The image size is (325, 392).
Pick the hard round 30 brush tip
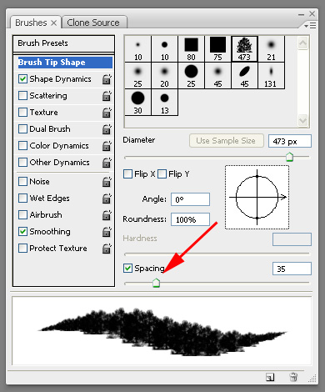tap(137, 102)
